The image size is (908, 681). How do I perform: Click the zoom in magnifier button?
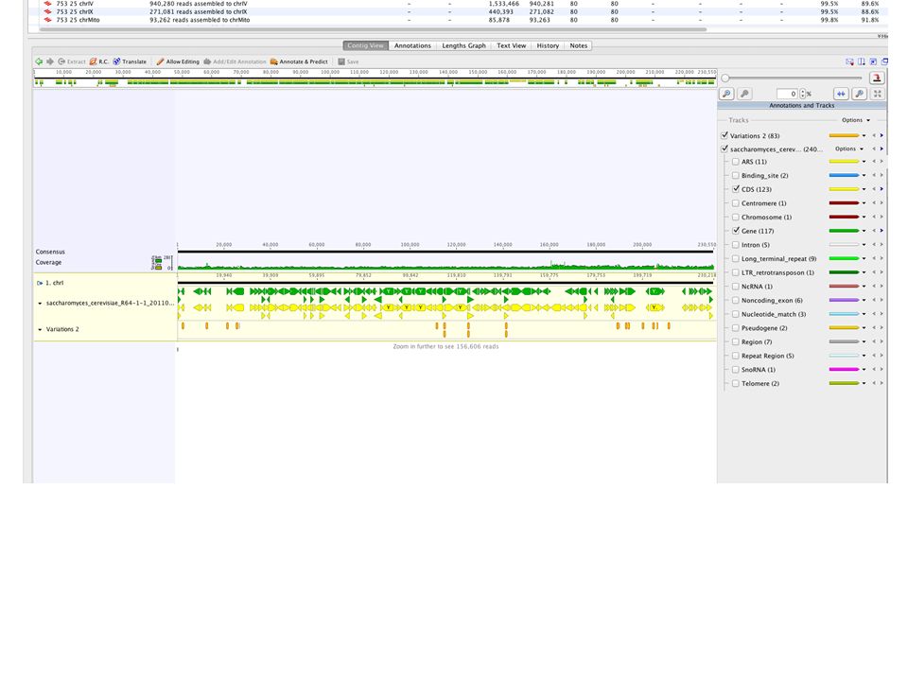[x=726, y=94]
